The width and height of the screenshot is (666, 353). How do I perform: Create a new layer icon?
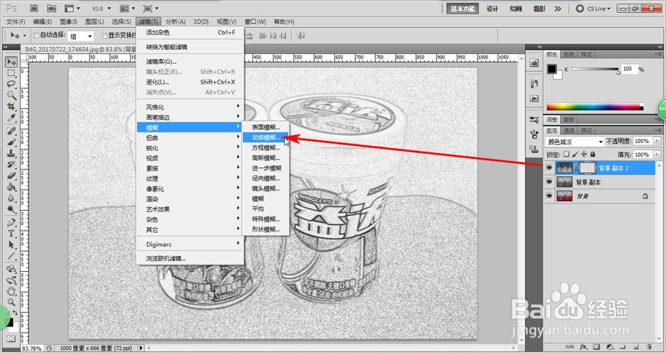636,346
